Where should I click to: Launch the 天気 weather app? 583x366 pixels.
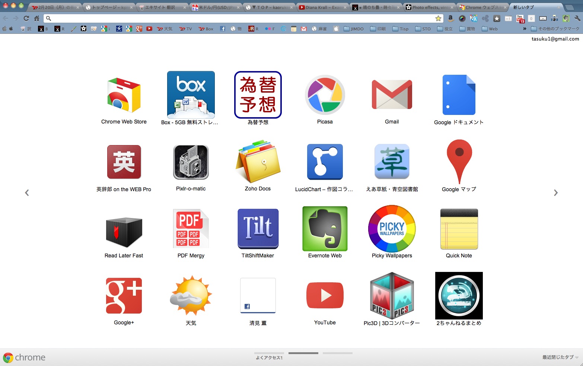coord(191,296)
